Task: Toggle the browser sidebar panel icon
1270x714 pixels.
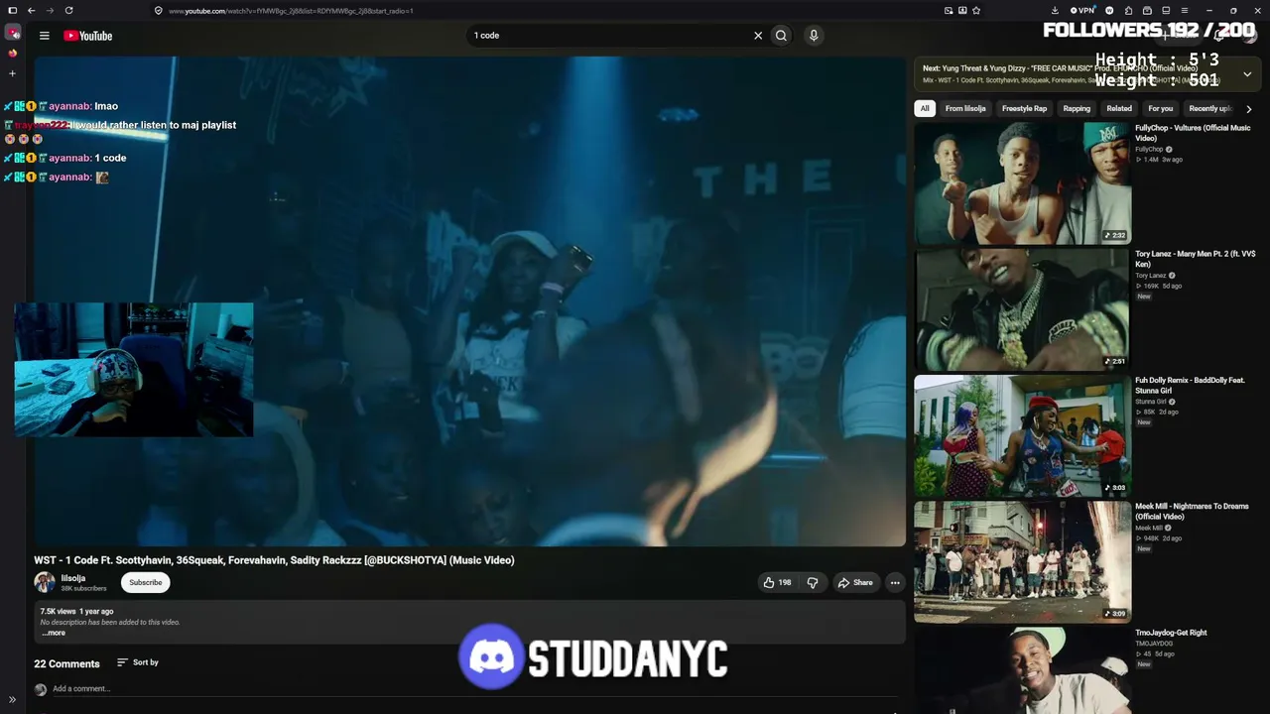Action: coord(12,10)
